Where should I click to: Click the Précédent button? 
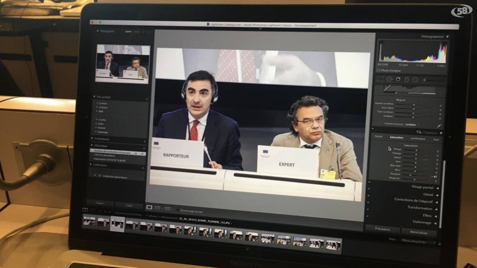(382, 229)
